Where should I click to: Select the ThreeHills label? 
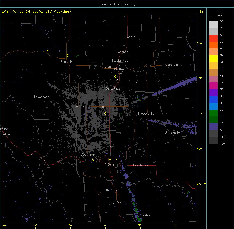coord(146,114)
